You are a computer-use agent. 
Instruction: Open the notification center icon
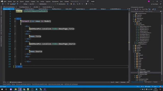tap(160, 89)
